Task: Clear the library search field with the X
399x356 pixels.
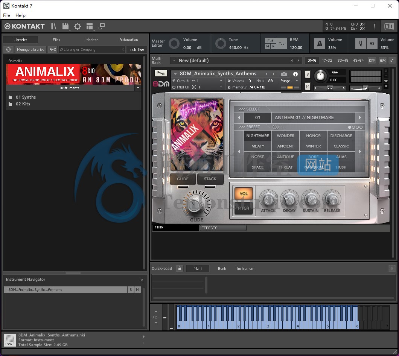Action: [x=123, y=49]
